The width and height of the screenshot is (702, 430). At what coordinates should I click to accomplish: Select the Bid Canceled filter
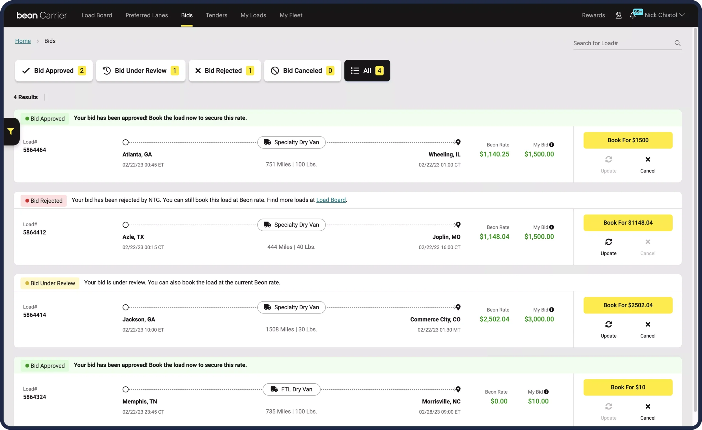pos(302,71)
